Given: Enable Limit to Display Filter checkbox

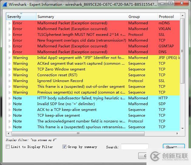Looking at the screenshot, I should point(8,146).
